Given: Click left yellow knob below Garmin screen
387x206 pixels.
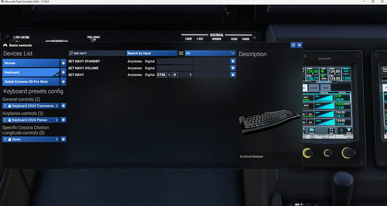Looking at the screenshot, I should (308, 153).
